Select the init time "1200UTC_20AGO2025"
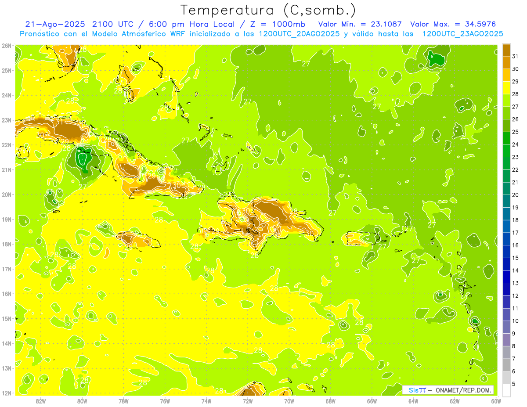 (x=299, y=34)
